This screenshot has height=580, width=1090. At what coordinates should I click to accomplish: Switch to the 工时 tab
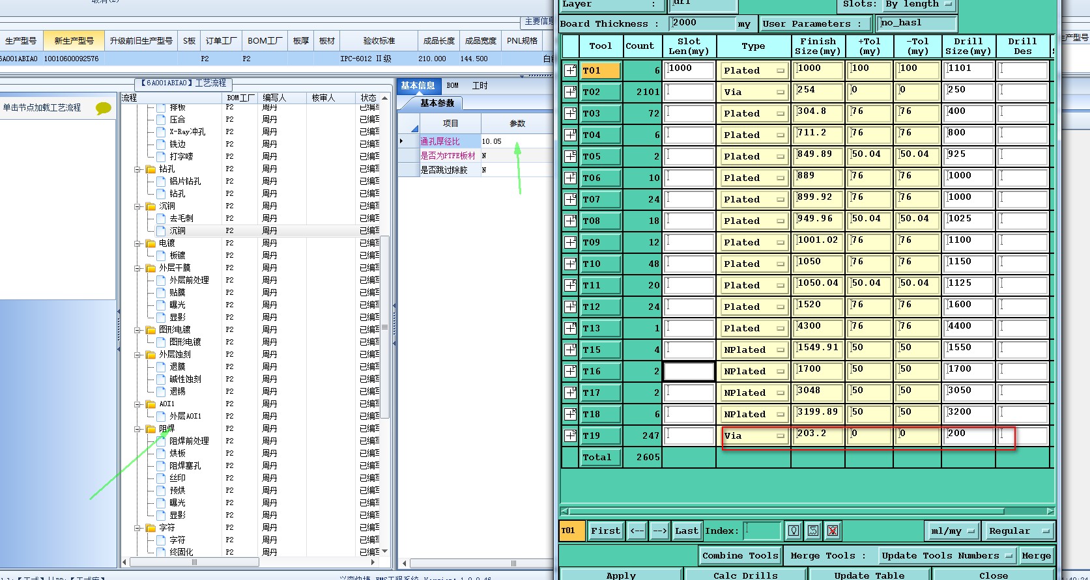(x=480, y=86)
